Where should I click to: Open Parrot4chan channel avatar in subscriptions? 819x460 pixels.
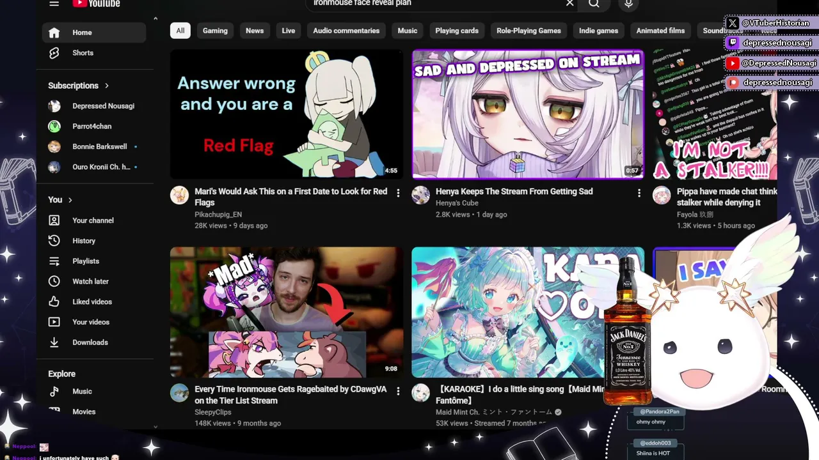pyautogui.click(x=54, y=126)
